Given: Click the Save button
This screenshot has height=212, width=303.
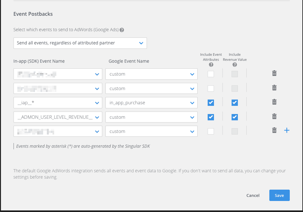Looking at the screenshot, I should 279,195.
